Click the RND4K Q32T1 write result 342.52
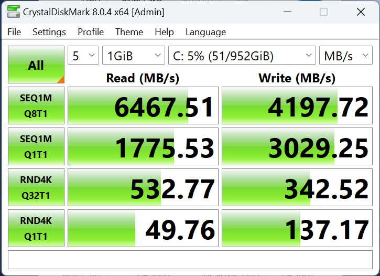This screenshot has width=380, height=276. 297,187
